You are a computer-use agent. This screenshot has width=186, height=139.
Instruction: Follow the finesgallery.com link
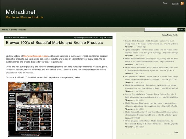(36, 56)
